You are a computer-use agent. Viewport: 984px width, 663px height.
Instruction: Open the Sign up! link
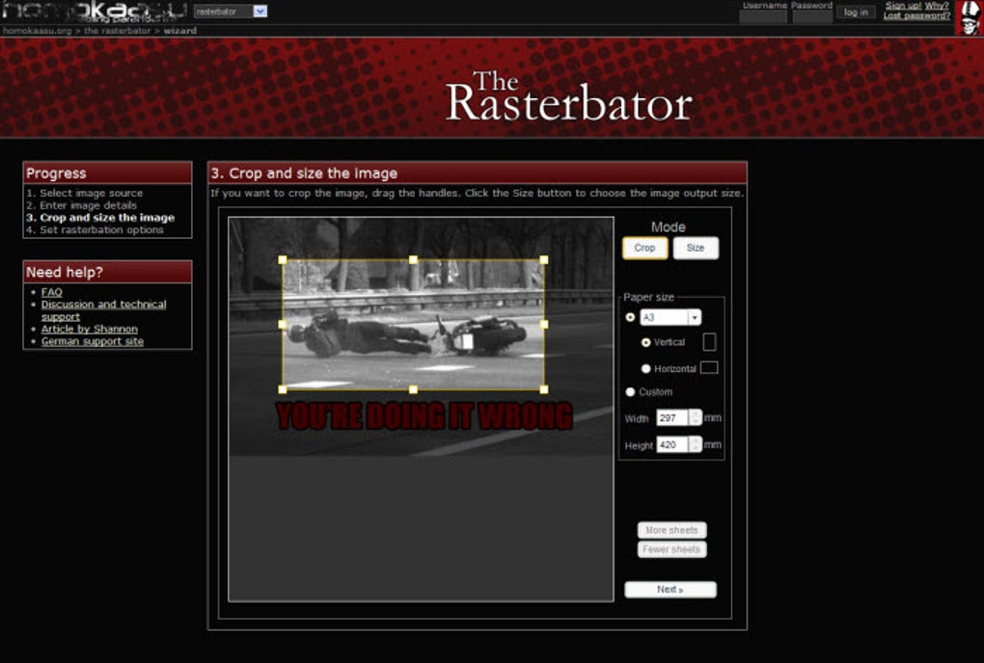(x=902, y=5)
